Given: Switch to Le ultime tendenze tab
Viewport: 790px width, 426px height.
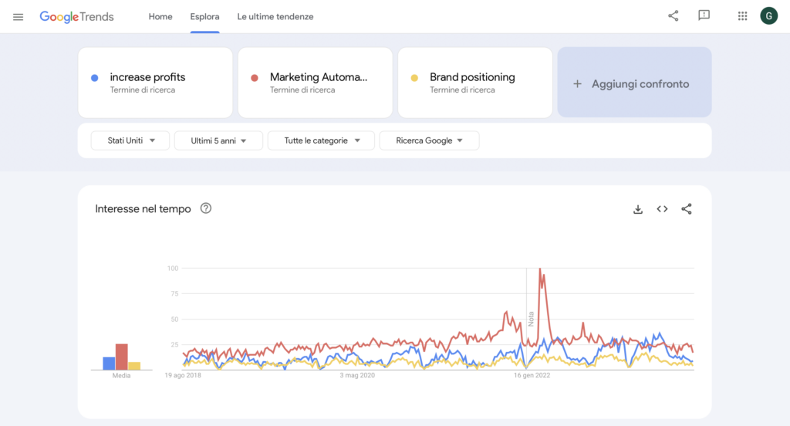Looking at the screenshot, I should 275,16.
